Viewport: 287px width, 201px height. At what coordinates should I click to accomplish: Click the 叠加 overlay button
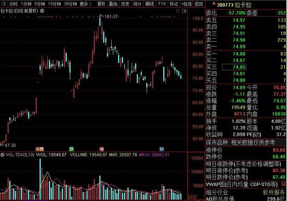pyautogui.click(x=113, y=4)
